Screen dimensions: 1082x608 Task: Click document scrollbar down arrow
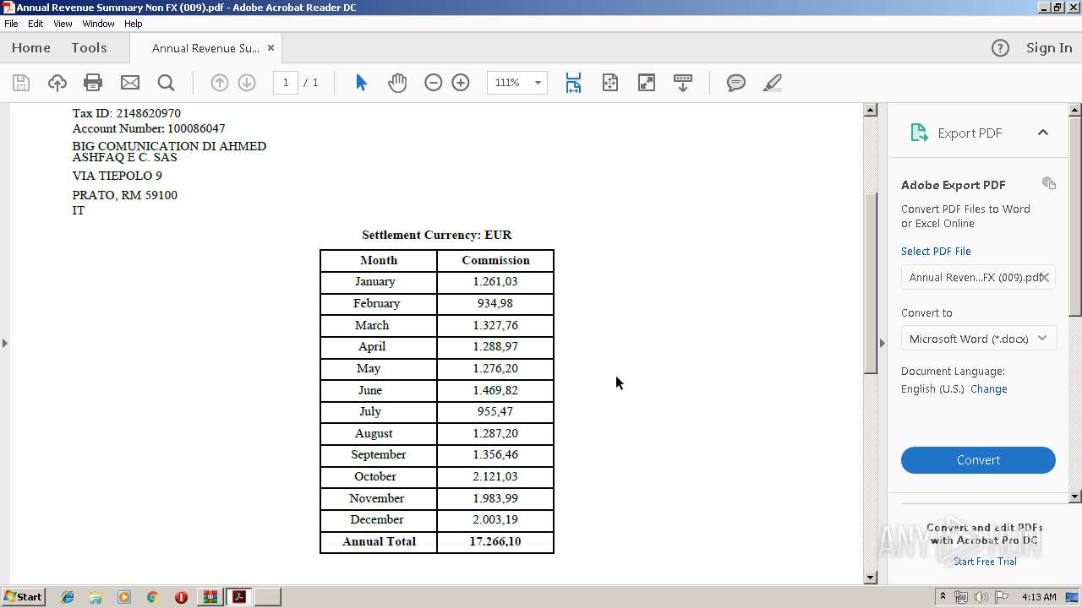click(x=871, y=578)
